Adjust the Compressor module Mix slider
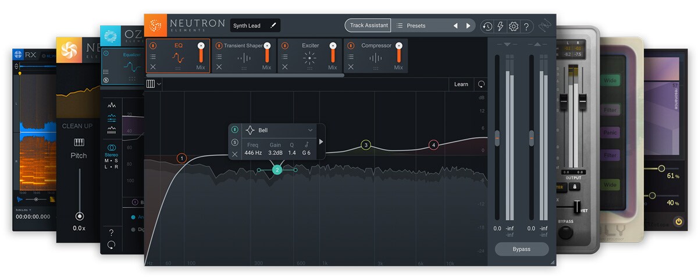698x280 pixels. [398, 51]
